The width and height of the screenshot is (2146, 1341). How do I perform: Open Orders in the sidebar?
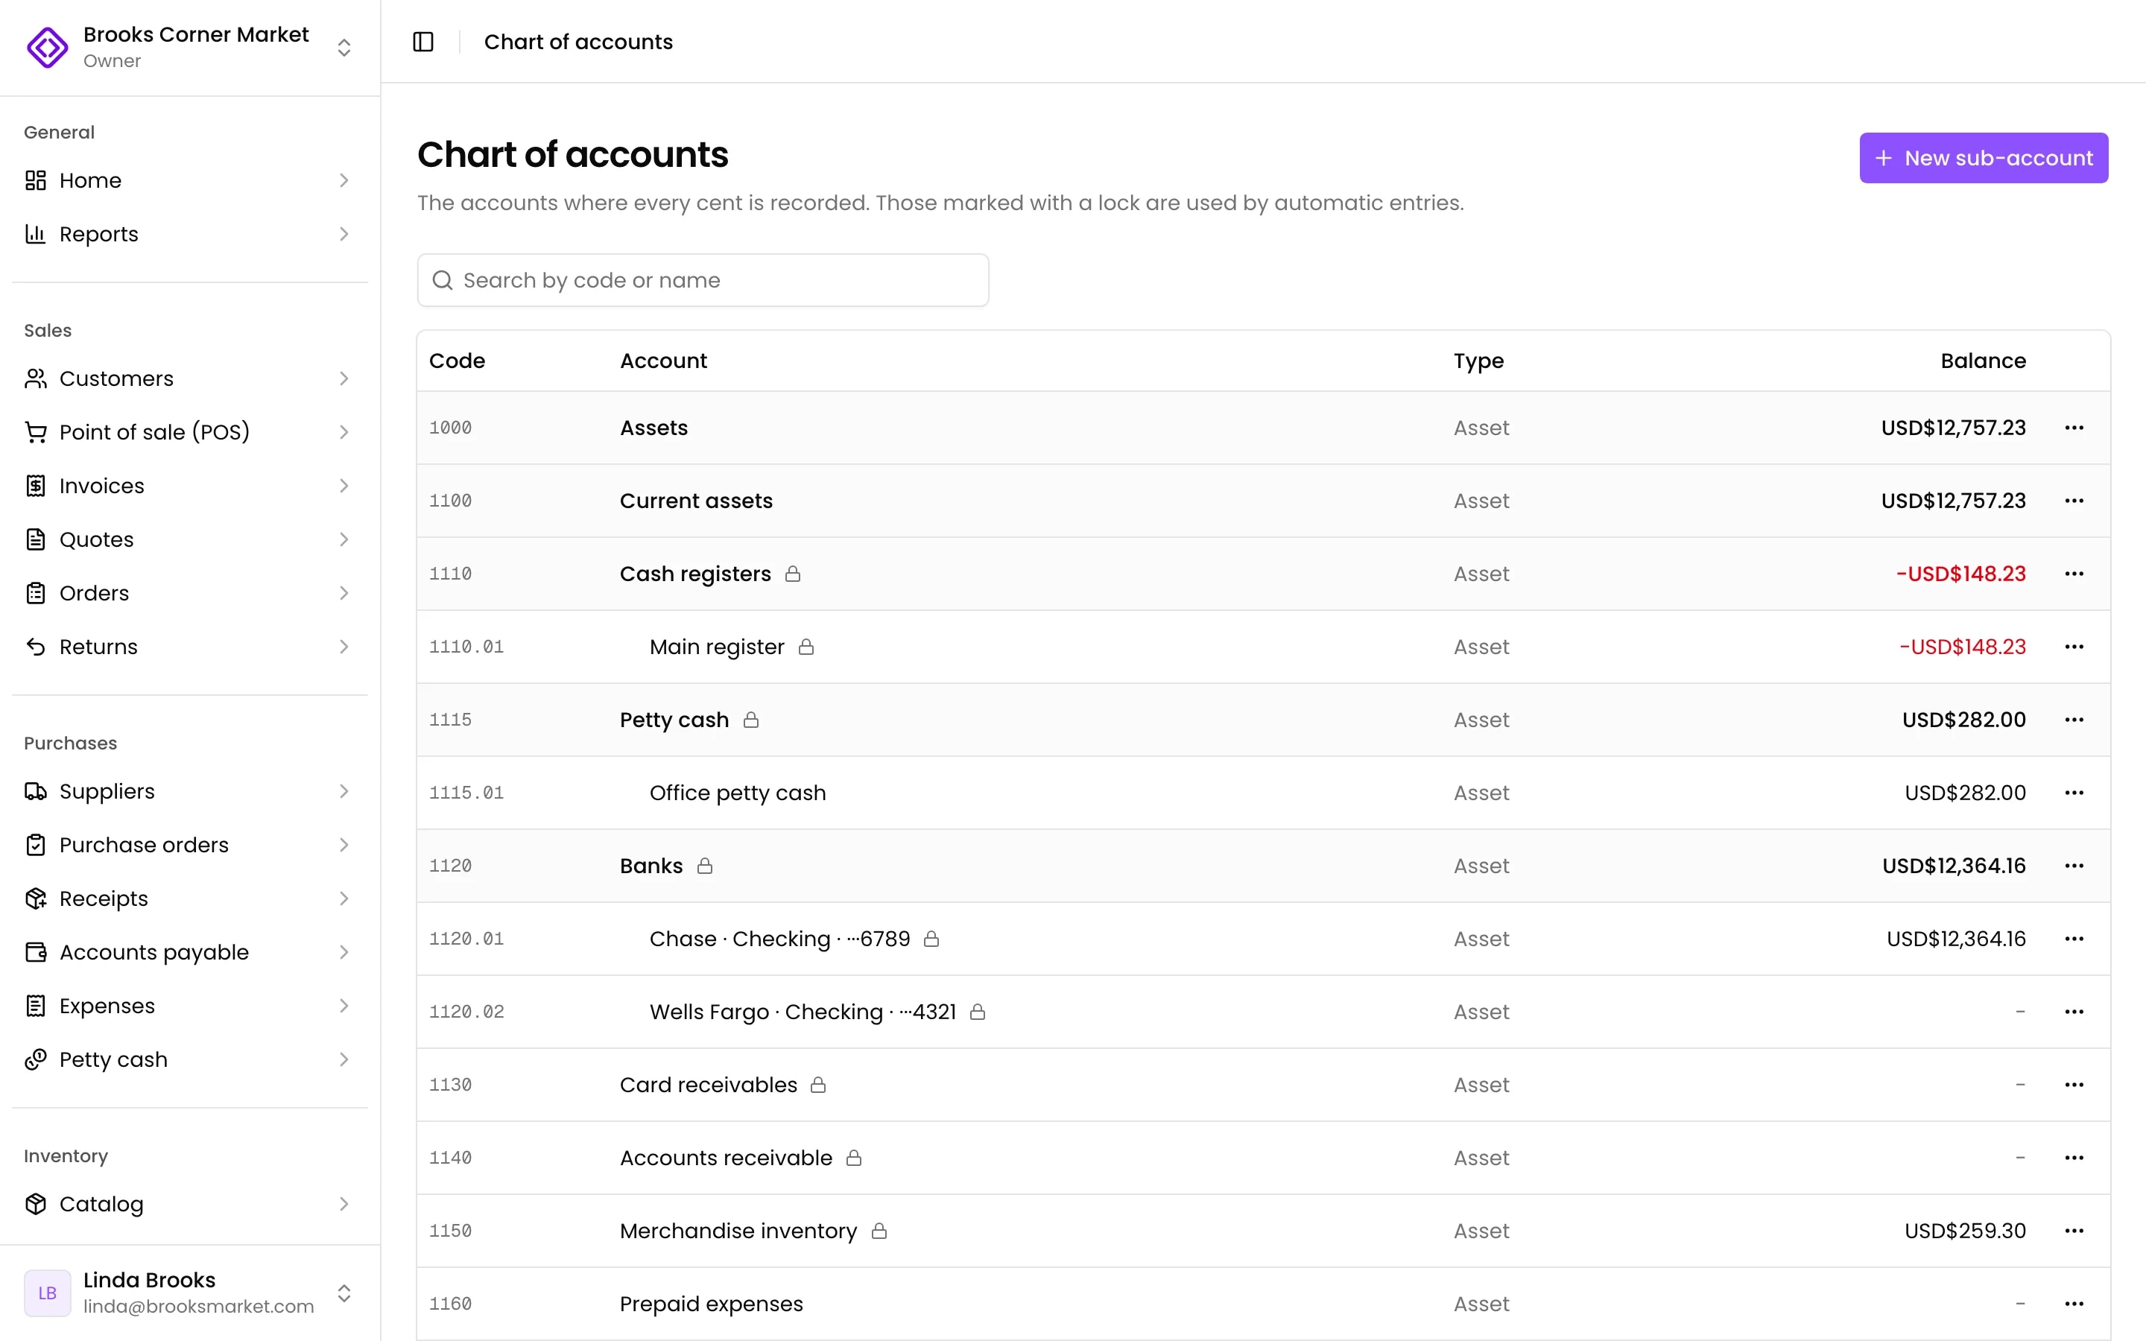[190, 593]
